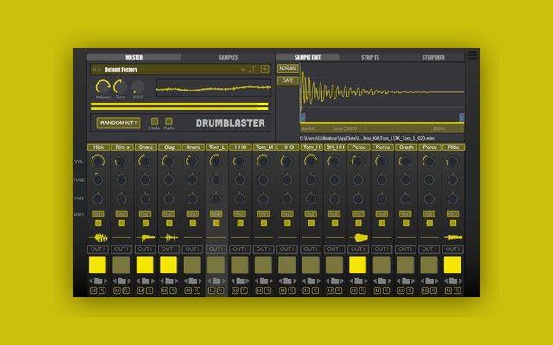Open the OUT1 output dropdown on the Ride strip
The height and width of the screenshot is (345, 553).
[453, 249]
